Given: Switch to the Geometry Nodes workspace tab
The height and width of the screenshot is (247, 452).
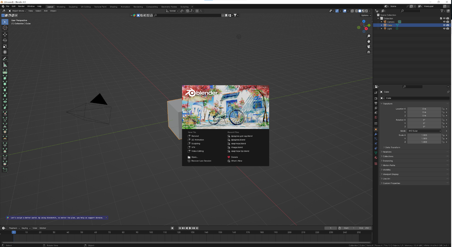Looking at the screenshot, I should click(x=169, y=7).
